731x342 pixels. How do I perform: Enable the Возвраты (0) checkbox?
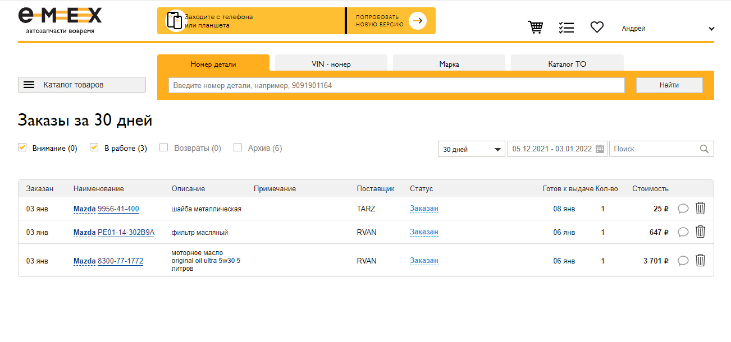(x=164, y=147)
